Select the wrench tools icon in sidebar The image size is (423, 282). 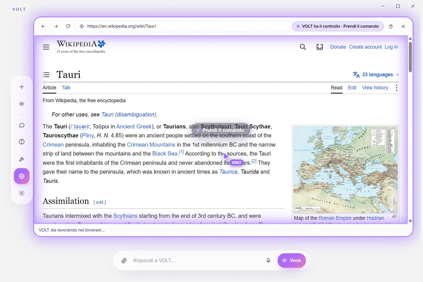(22, 159)
